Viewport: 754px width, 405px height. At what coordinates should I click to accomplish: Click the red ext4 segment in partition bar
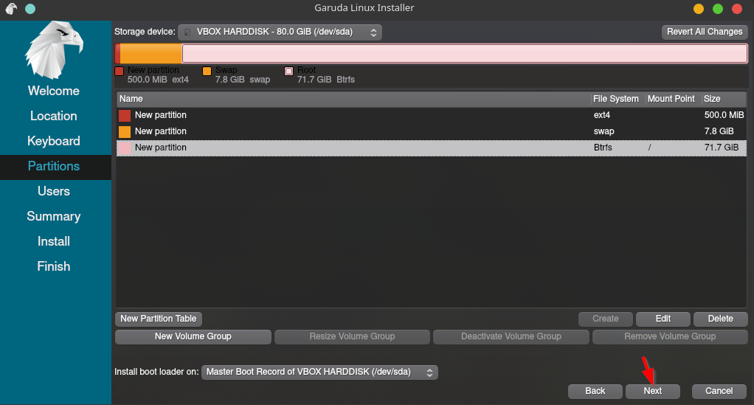(117, 53)
